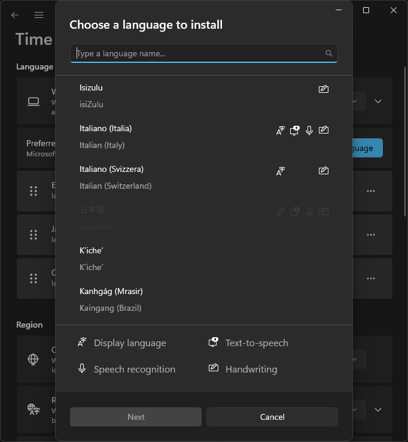Open regional format dropdown in Settings
Viewport: 408px width, 442px height.
click(359, 409)
